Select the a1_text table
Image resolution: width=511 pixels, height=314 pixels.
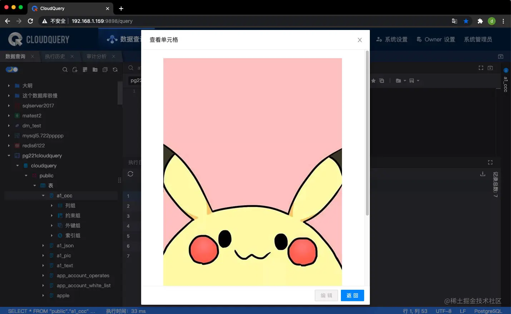tap(65, 265)
